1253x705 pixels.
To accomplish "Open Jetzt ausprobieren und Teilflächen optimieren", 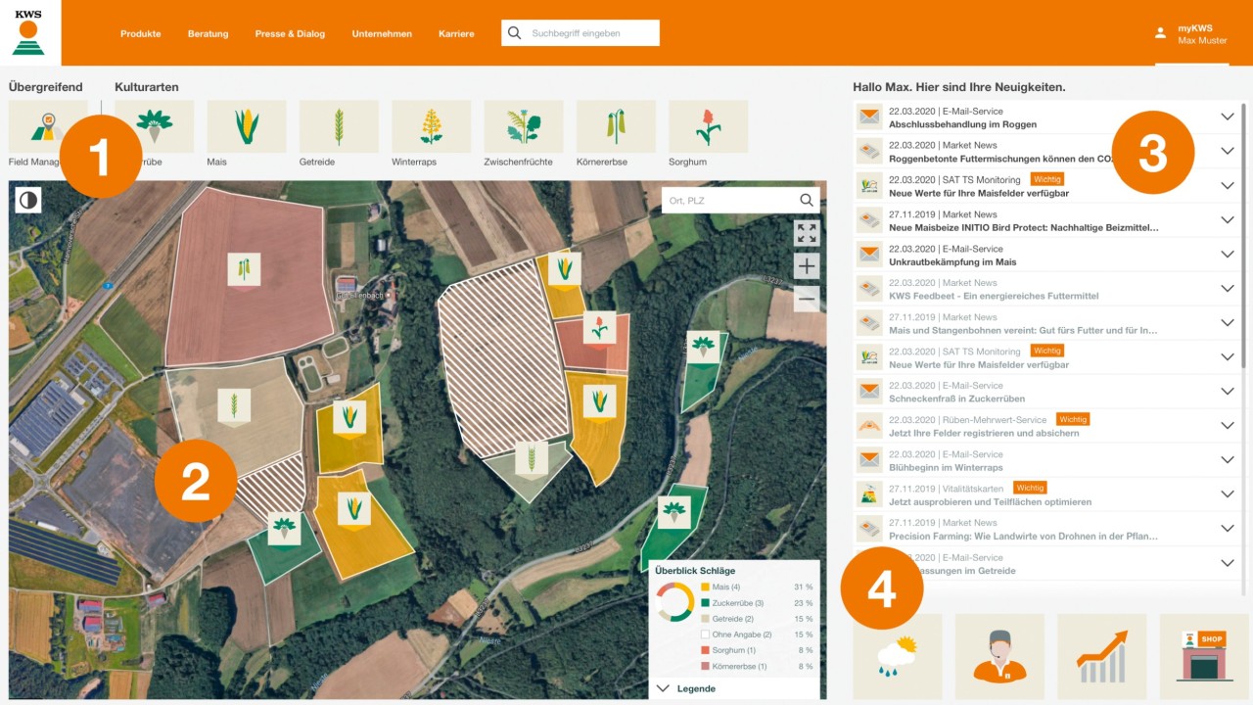I will point(990,501).
